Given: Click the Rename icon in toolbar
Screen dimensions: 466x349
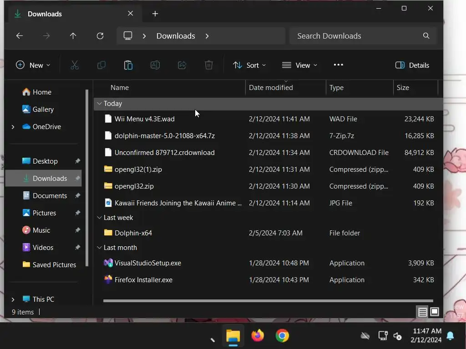Looking at the screenshot, I should 155,65.
